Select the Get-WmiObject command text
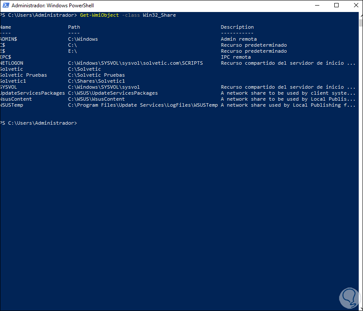The width and height of the screenshot is (363, 311). (99, 15)
